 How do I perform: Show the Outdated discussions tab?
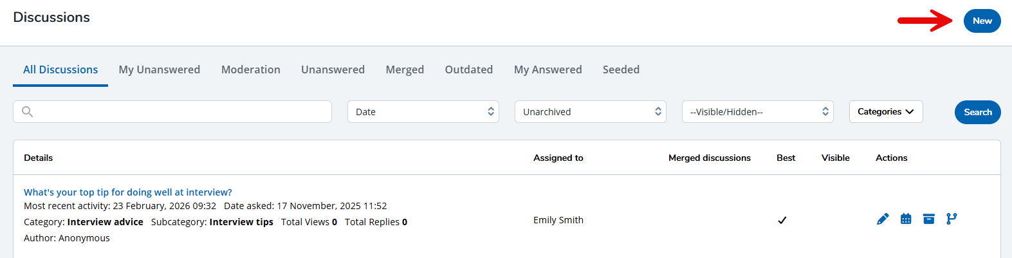468,69
